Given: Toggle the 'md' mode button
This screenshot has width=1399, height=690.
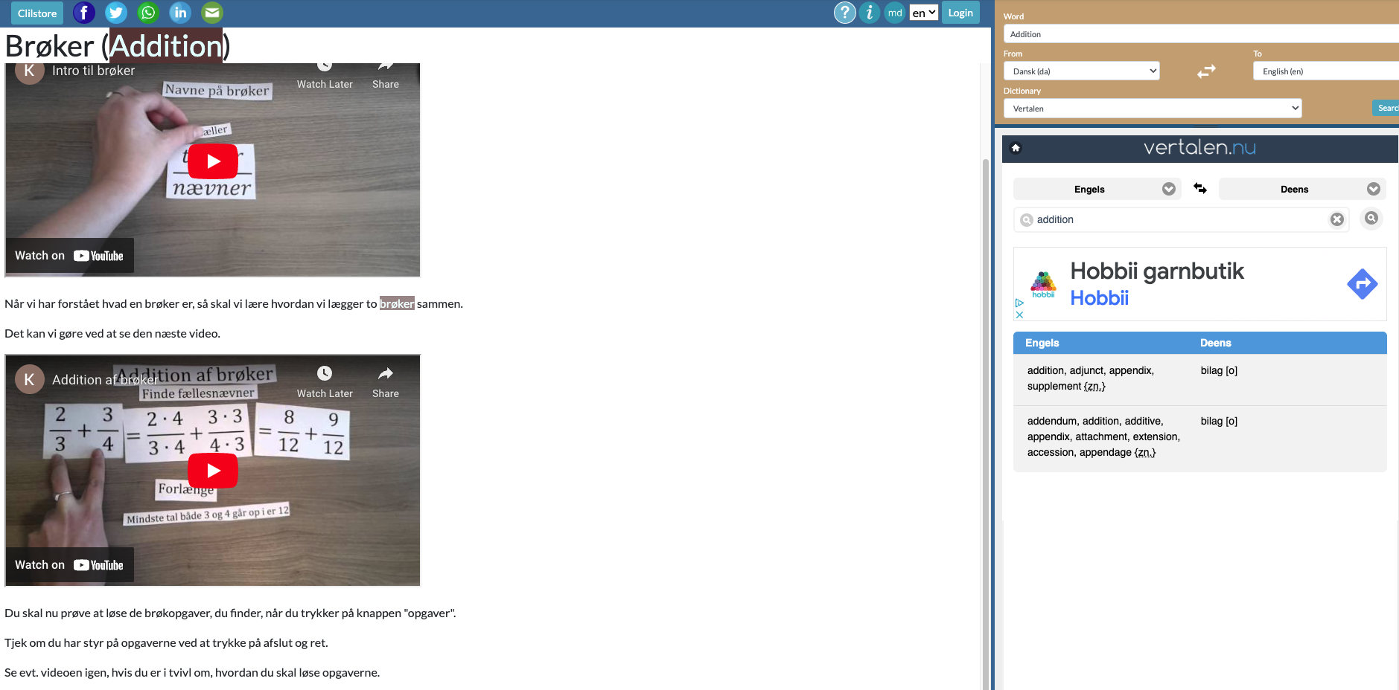Looking at the screenshot, I should click(x=895, y=13).
